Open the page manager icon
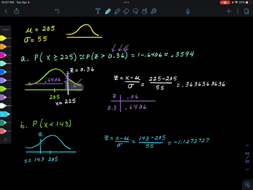Screen dimensions: 253x190 (x=247, y=12)
